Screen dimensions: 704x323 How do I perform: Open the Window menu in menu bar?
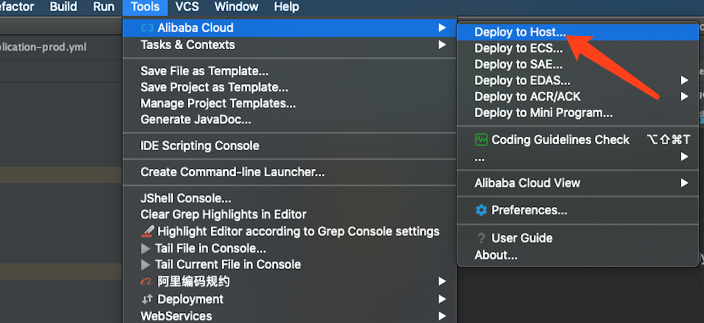(x=236, y=7)
